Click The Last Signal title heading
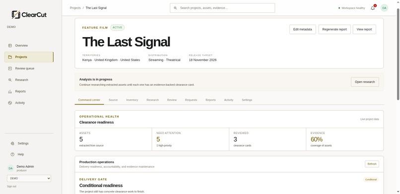Viewport: 400px width, 194px height. [126, 42]
